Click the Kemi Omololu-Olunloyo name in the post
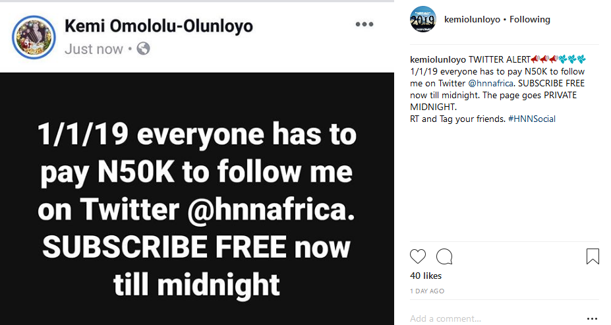Image resolution: width=611 pixels, height=325 pixels. pos(159,26)
